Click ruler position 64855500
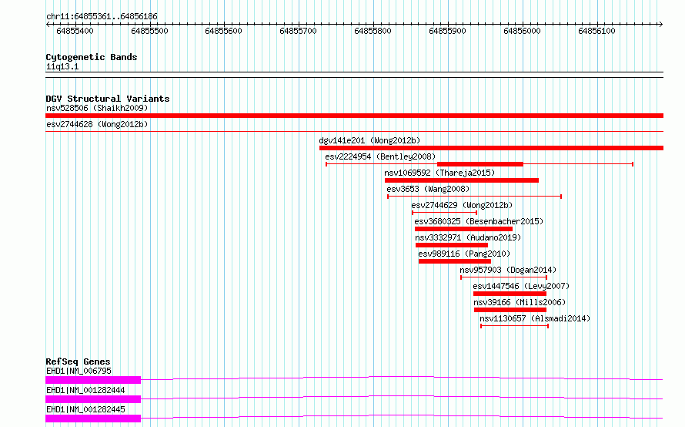 point(149,31)
